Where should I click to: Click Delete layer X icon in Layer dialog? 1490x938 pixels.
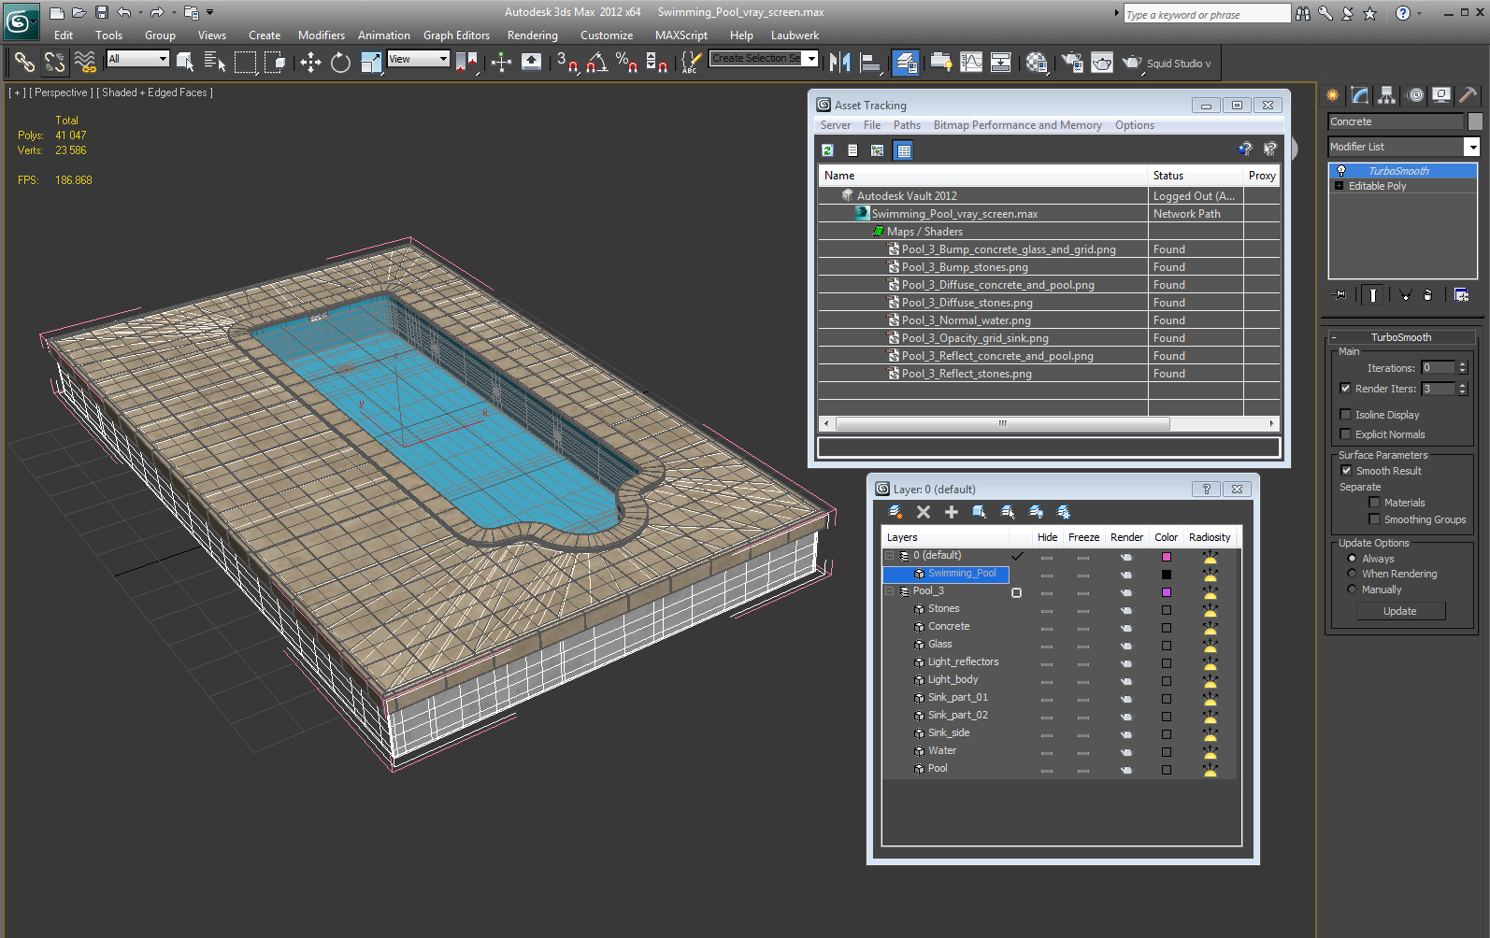(x=924, y=512)
